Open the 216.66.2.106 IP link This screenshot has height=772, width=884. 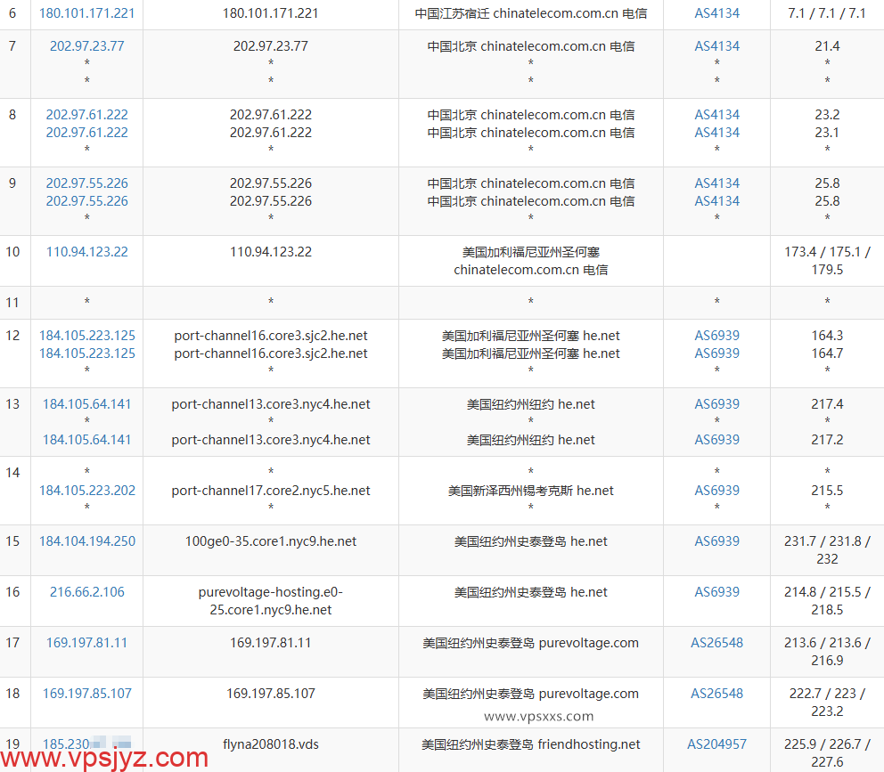pyautogui.click(x=86, y=591)
